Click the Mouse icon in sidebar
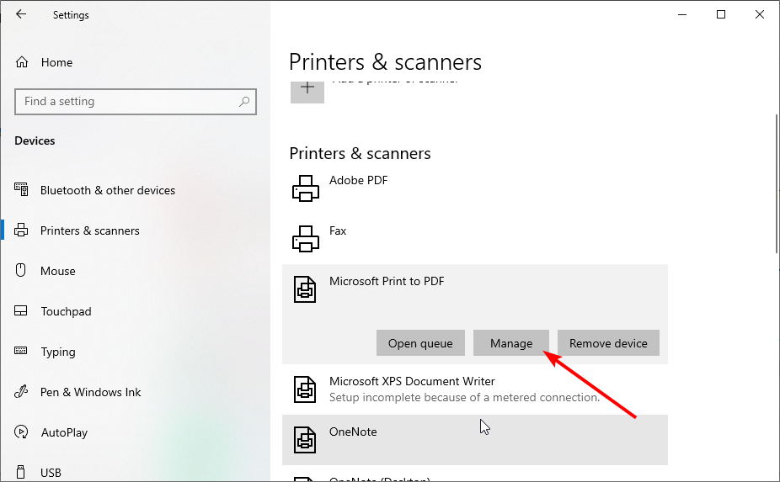This screenshot has width=780, height=482. click(x=20, y=270)
